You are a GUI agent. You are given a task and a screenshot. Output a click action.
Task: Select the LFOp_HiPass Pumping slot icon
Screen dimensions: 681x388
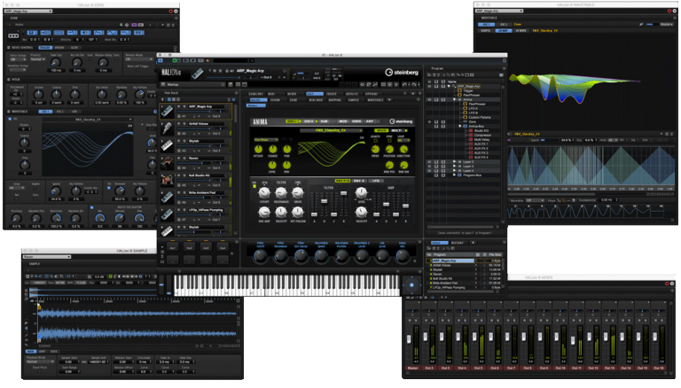(x=168, y=215)
